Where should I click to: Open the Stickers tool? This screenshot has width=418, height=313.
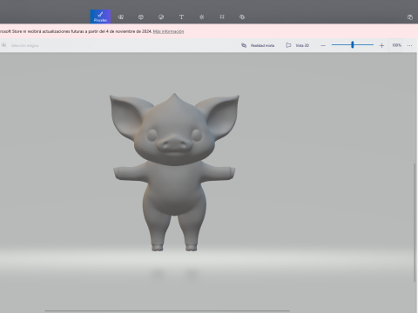[161, 17]
